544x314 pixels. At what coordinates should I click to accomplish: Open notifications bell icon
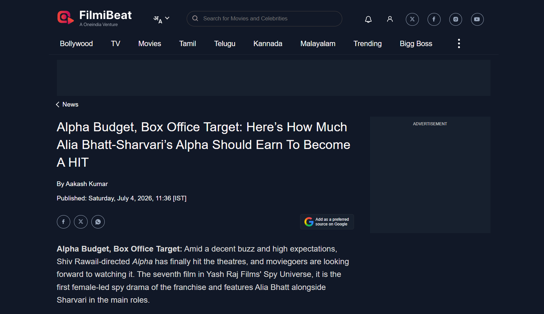click(x=368, y=19)
